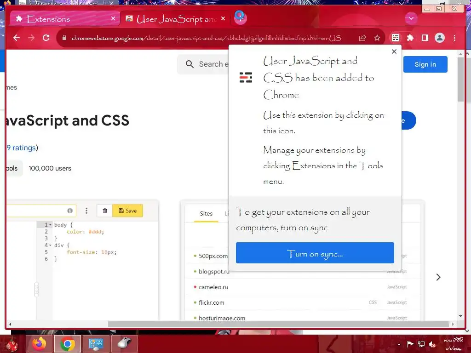Click the Action Center flag tray icon
The image size is (471, 353).
click(410, 344)
